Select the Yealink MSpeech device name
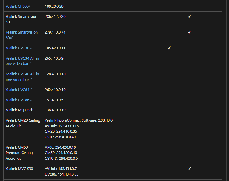This screenshot has height=181, width=229. click(x=19, y=110)
